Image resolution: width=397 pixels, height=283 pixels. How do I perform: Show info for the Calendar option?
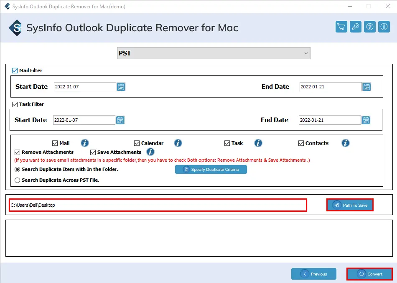point(178,143)
